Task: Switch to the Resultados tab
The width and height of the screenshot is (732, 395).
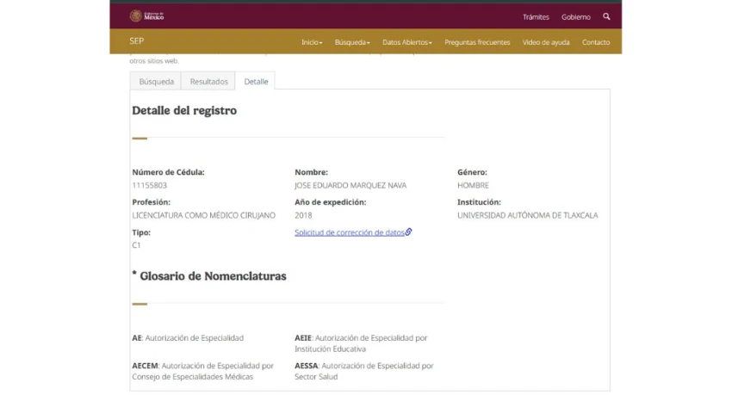Action: pos(208,81)
